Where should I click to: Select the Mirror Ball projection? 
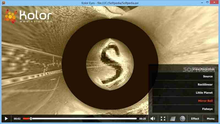click(x=183, y=101)
